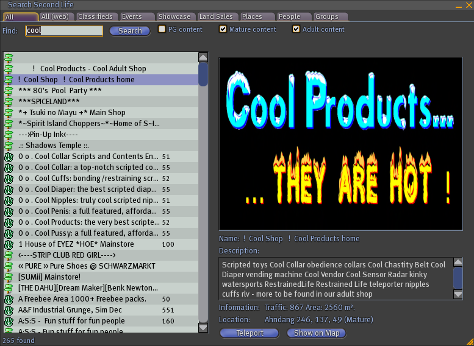Click signpost icon beside Spirit Island Choppers

coord(9,124)
